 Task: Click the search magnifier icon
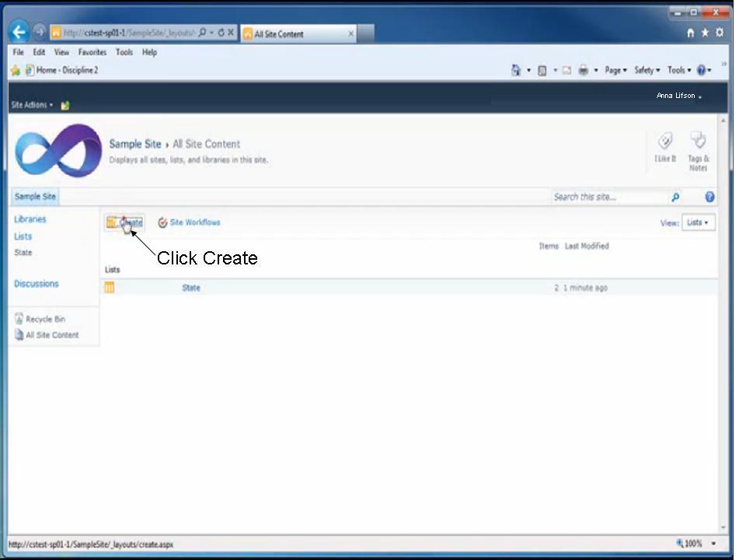[x=675, y=197]
